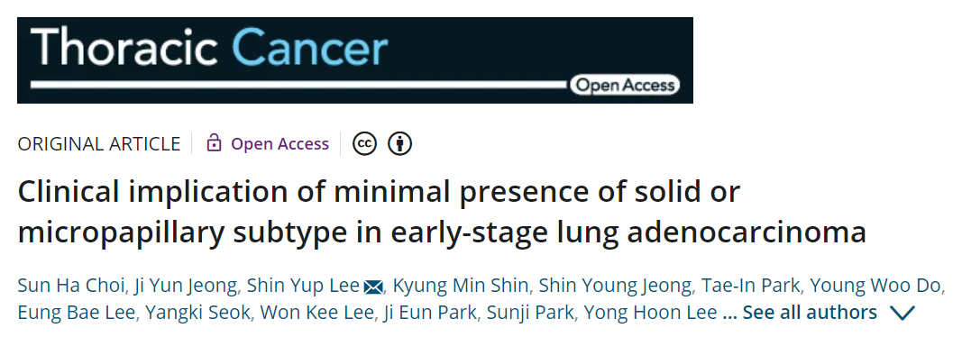The width and height of the screenshot is (962, 337).
Task: Click author Eung Bae Lee
Action: 76,313
